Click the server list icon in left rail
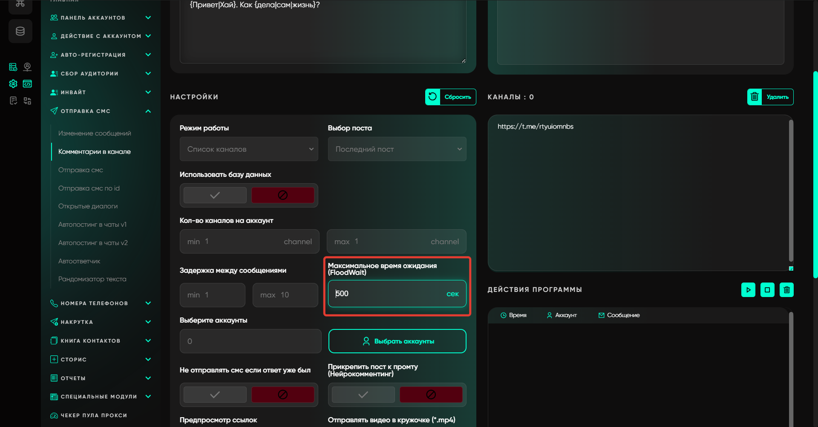 pyautogui.click(x=13, y=67)
